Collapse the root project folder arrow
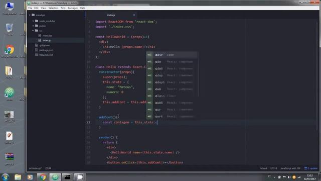The height and width of the screenshot is (181, 321). tap(30, 15)
